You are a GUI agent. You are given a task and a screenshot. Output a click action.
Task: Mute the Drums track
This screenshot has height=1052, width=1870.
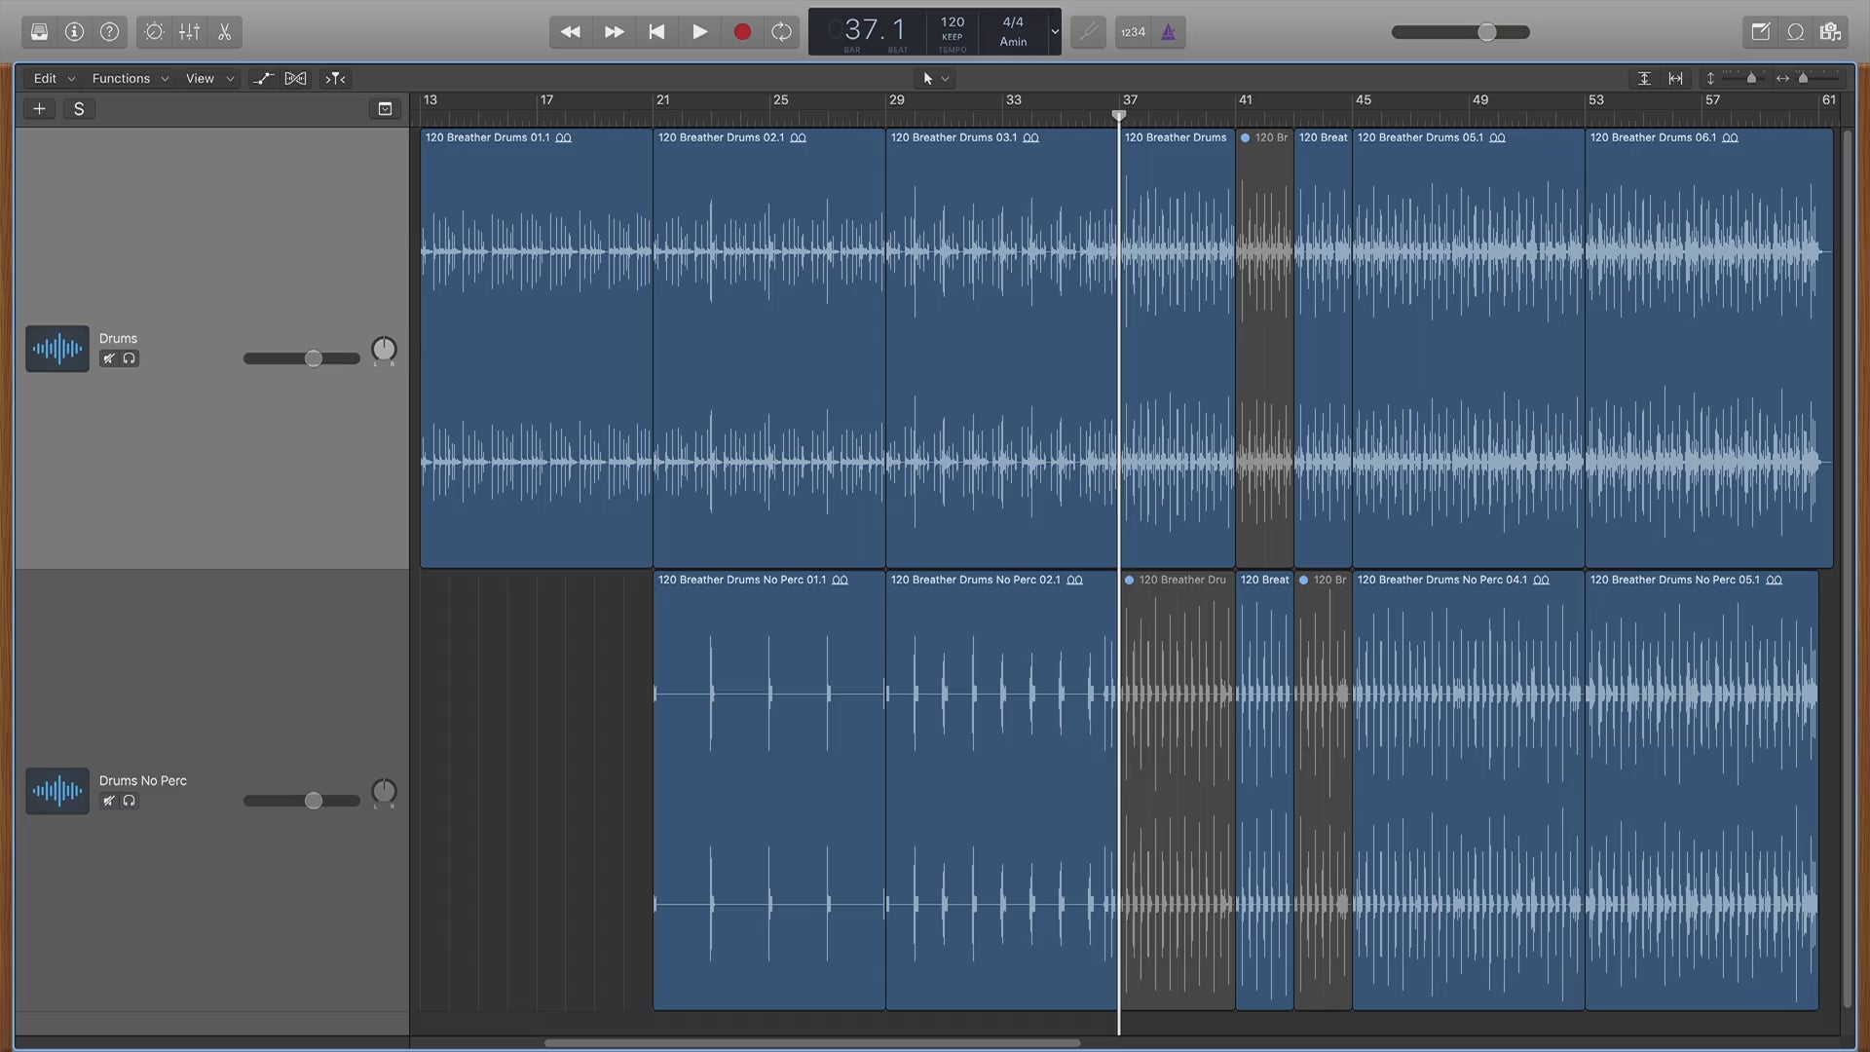point(109,358)
